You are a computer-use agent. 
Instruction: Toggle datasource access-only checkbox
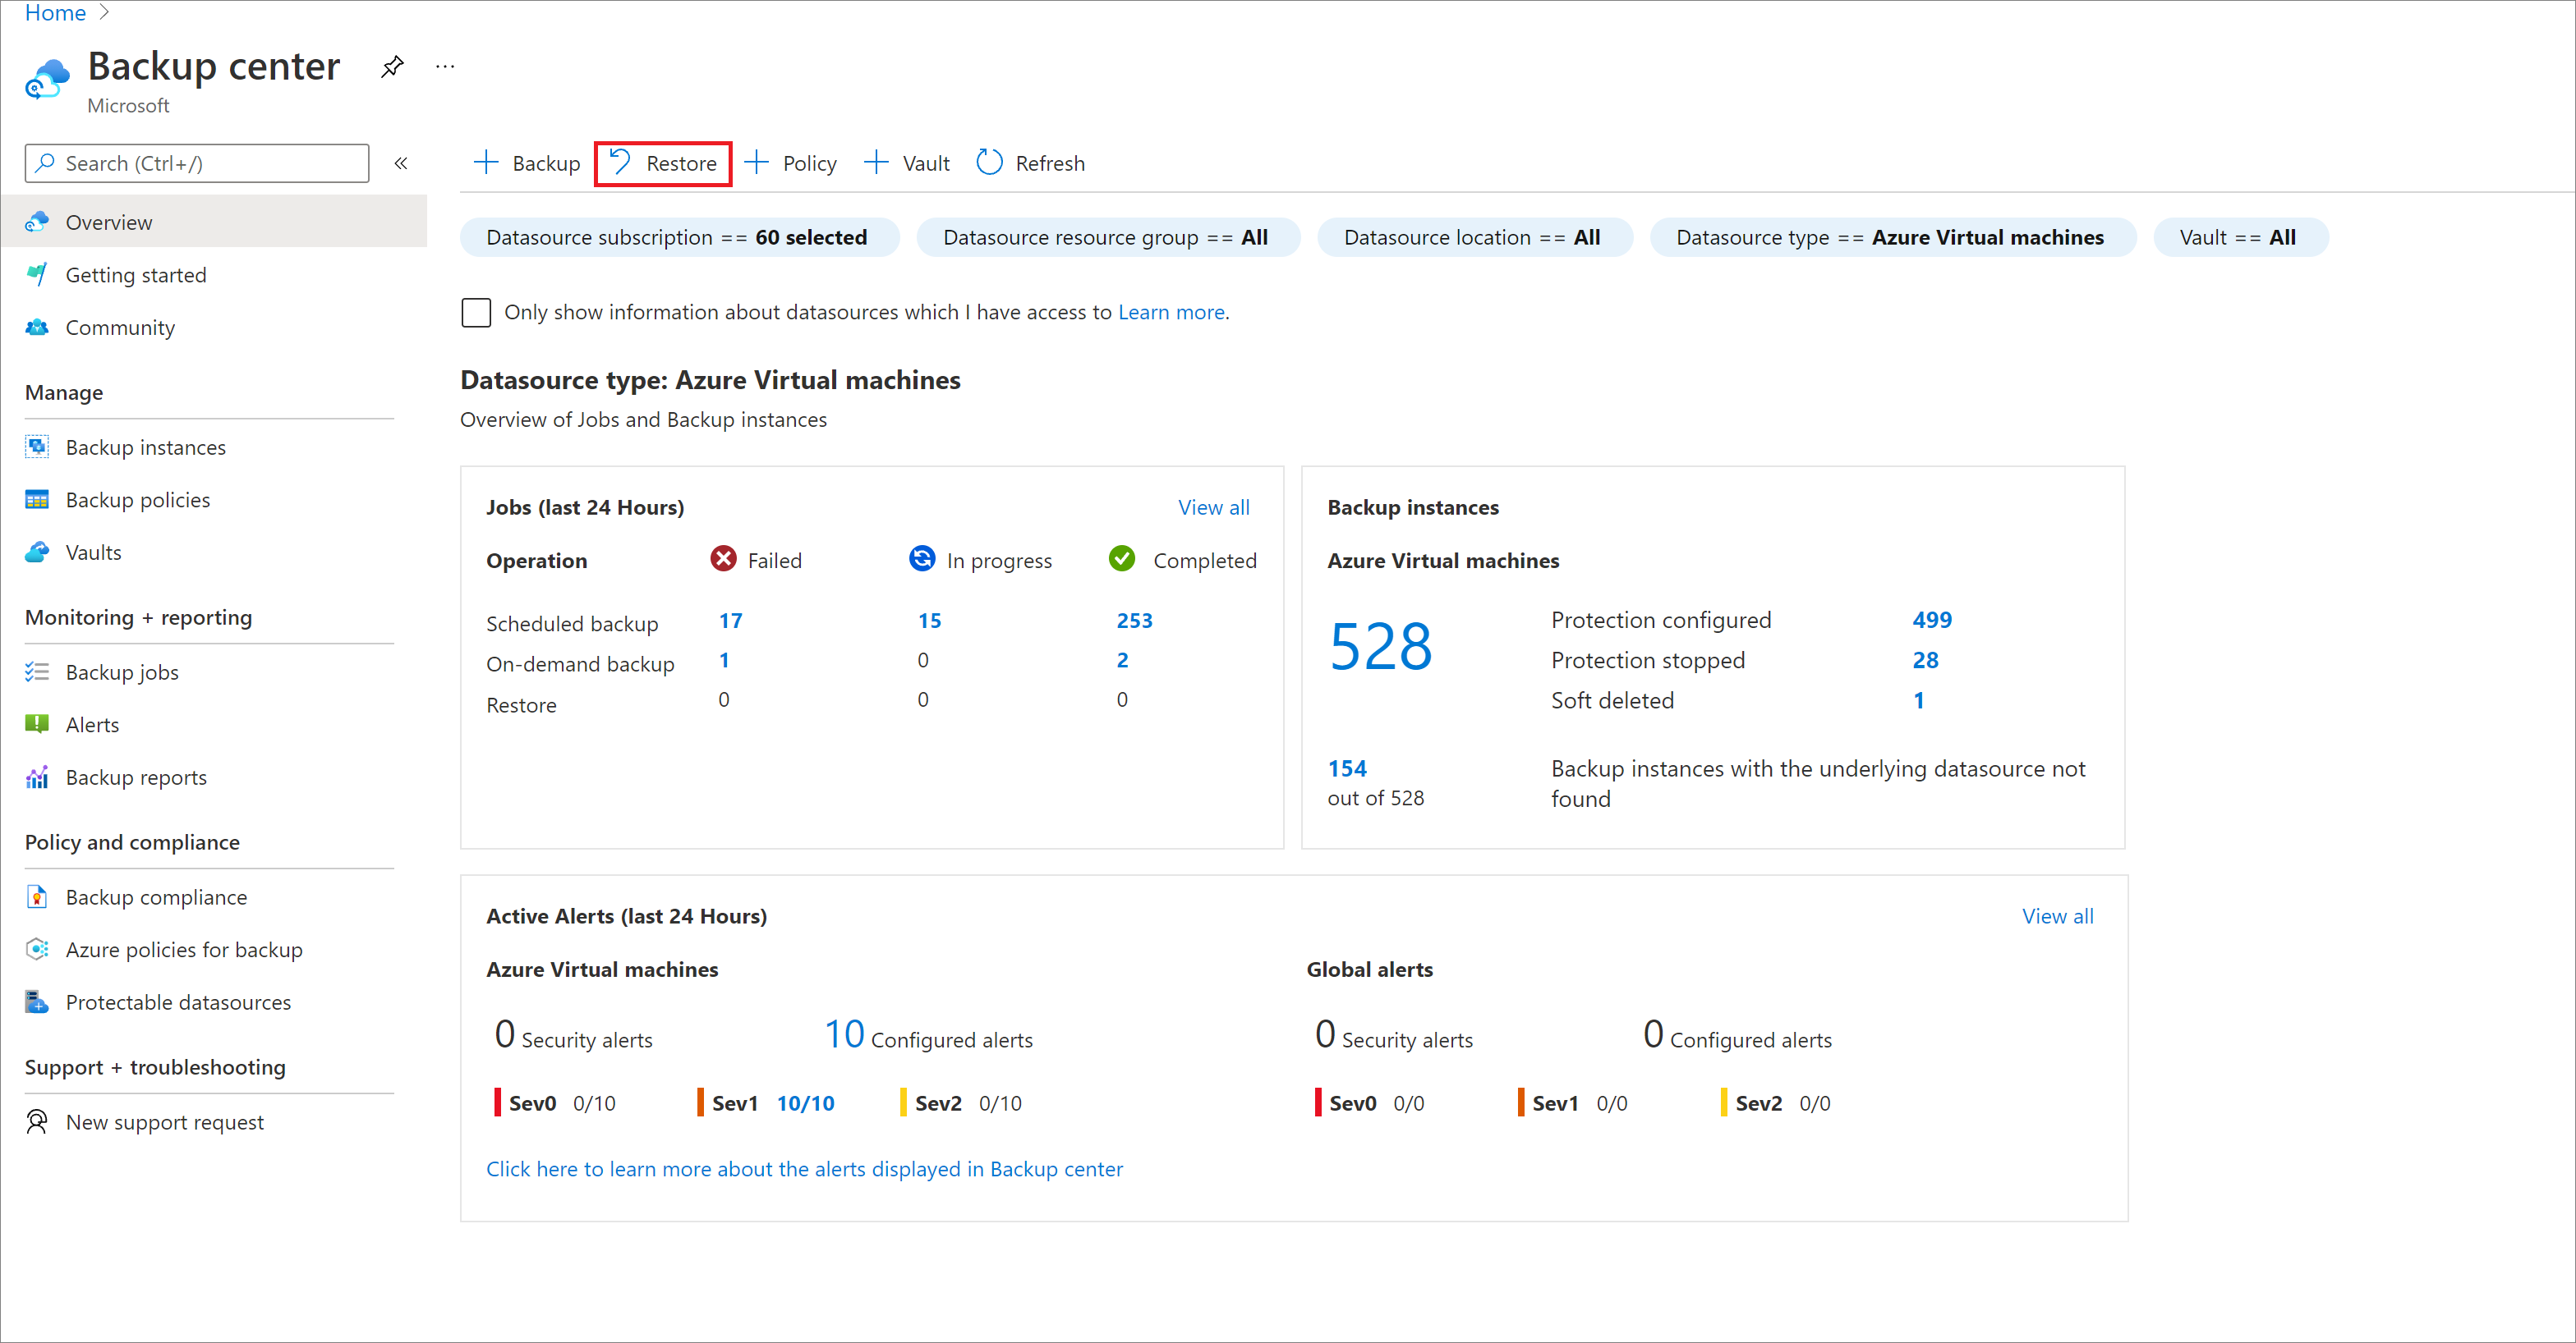(476, 309)
